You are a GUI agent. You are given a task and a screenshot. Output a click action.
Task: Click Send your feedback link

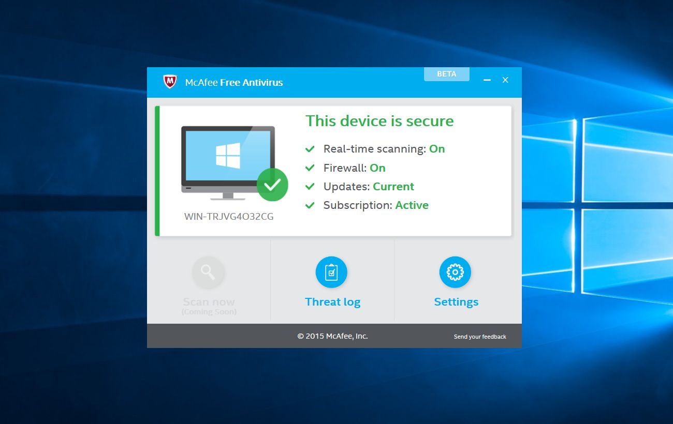[480, 337]
